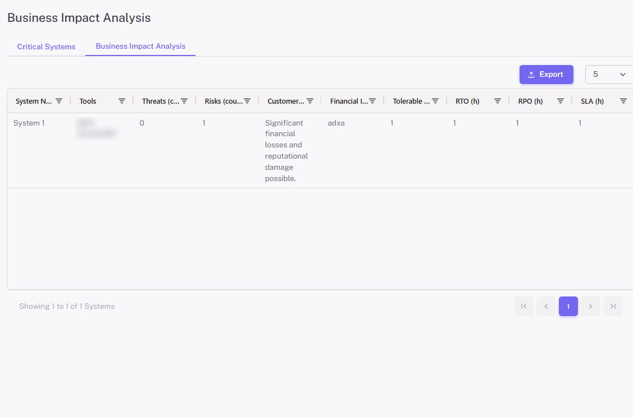Click the Tolerable column filter icon
Image resolution: width=633 pixels, height=417 pixels.
pyautogui.click(x=435, y=101)
